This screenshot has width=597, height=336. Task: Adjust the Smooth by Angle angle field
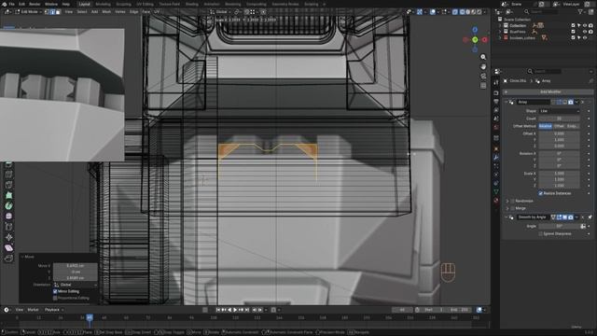[x=559, y=226]
